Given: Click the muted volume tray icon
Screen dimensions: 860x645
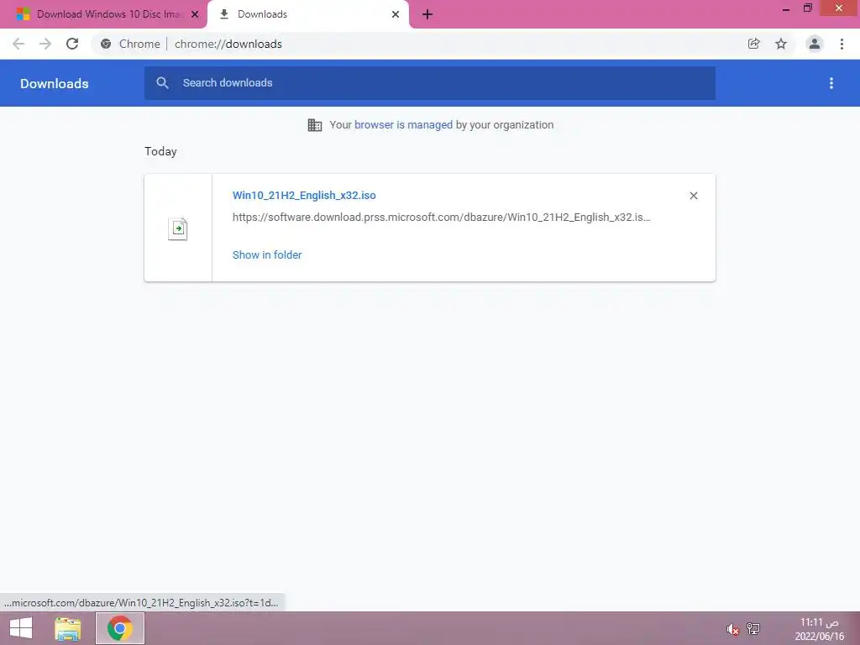Looking at the screenshot, I should click(732, 629).
